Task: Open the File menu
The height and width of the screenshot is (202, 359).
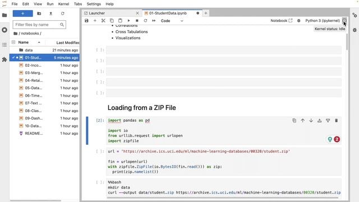Action: coord(15,4)
